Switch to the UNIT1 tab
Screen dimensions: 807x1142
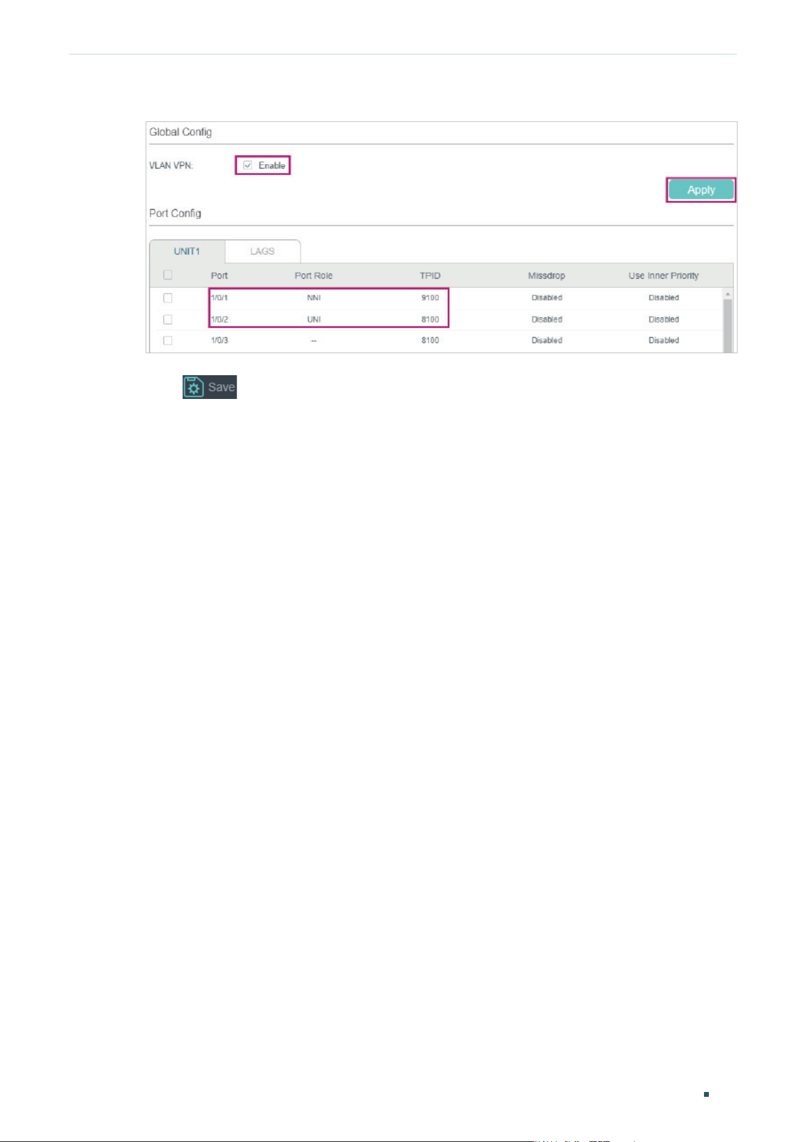pos(187,251)
